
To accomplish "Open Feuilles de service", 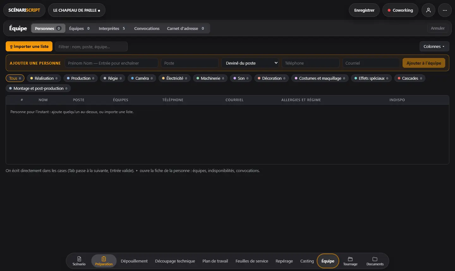I will coord(252,261).
